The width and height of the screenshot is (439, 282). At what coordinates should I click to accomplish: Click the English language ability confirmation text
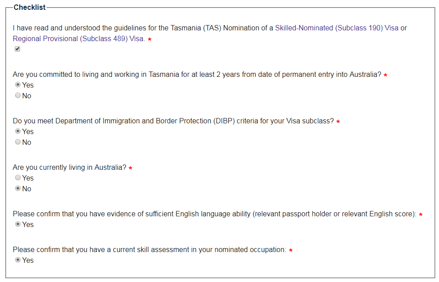coord(214,214)
